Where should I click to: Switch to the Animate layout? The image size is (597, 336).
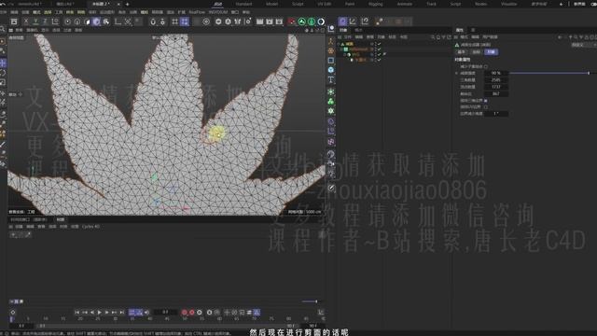point(404,4)
